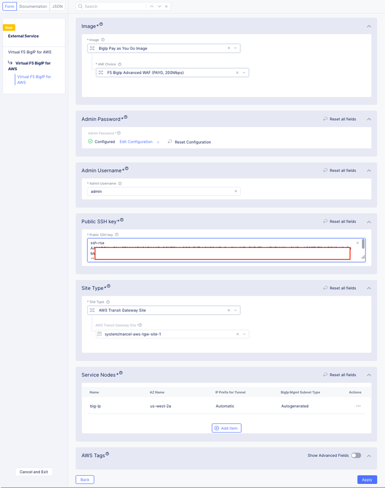Click the Edit Configuration link
385x488 pixels.
[x=136, y=142]
